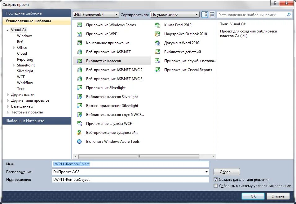Click the workflow service application icon

pyautogui.click(x=157, y=61)
